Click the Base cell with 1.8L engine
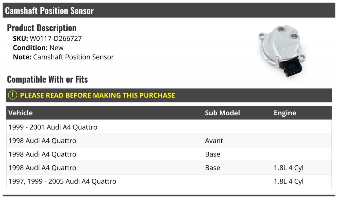This screenshot has height=199, width=338. coord(213,168)
